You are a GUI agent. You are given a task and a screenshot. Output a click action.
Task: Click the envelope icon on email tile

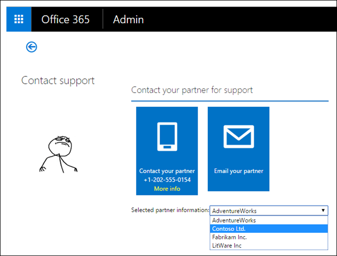click(238, 136)
